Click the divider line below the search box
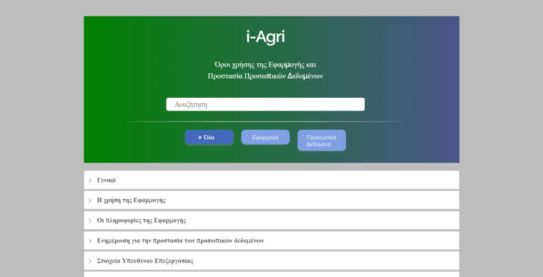The height and width of the screenshot is (277, 543). click(265, 122)
